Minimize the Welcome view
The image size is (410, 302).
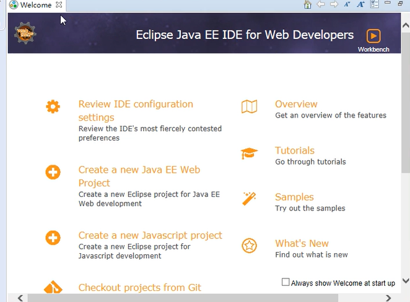point(388,2)
